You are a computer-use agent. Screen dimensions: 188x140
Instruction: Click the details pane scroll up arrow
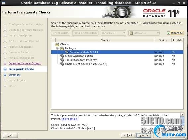(182, 115)
